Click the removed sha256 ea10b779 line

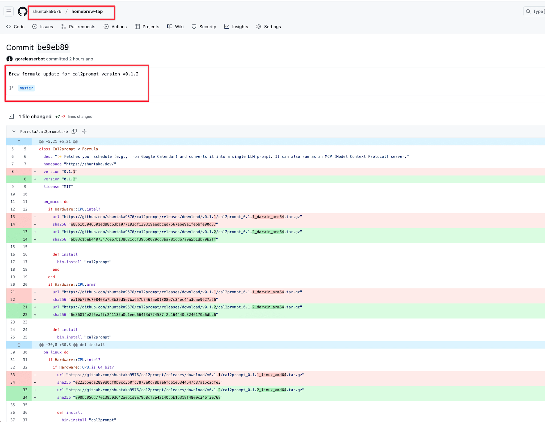[x=275, y=300]
